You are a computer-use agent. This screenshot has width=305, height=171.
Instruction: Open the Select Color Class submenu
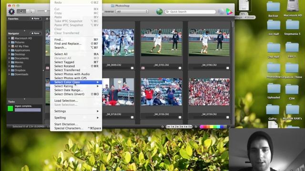pyautogui.click(x=76, y=82)
